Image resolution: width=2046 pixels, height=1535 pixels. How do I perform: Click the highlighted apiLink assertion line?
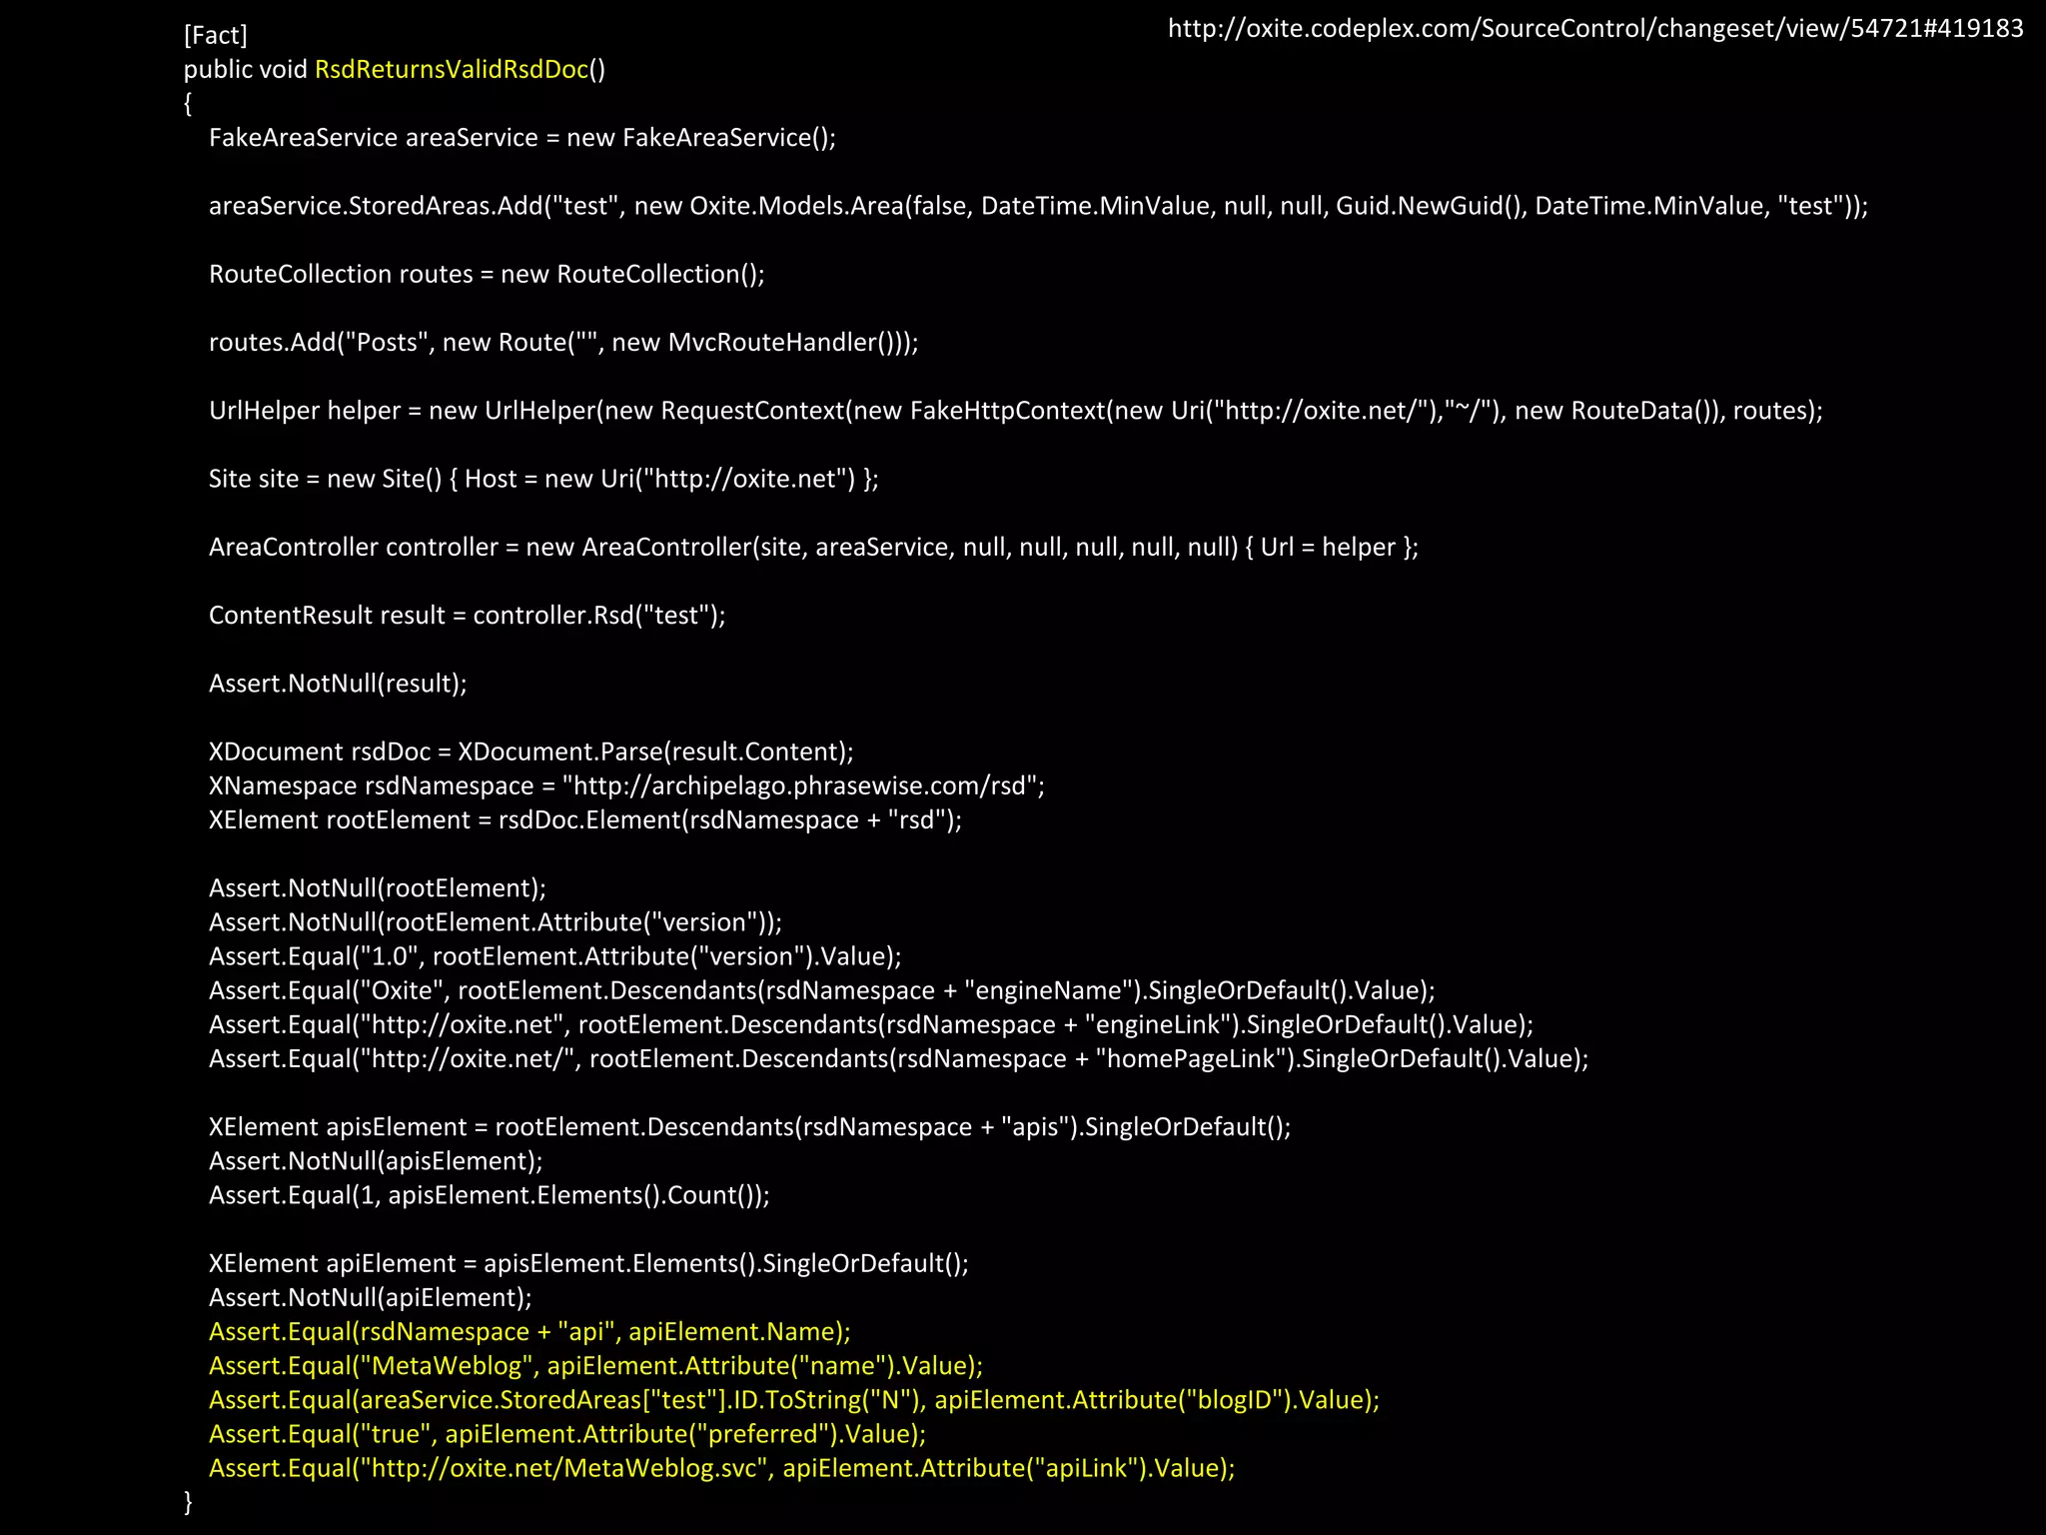click(x=722, y=1468)
